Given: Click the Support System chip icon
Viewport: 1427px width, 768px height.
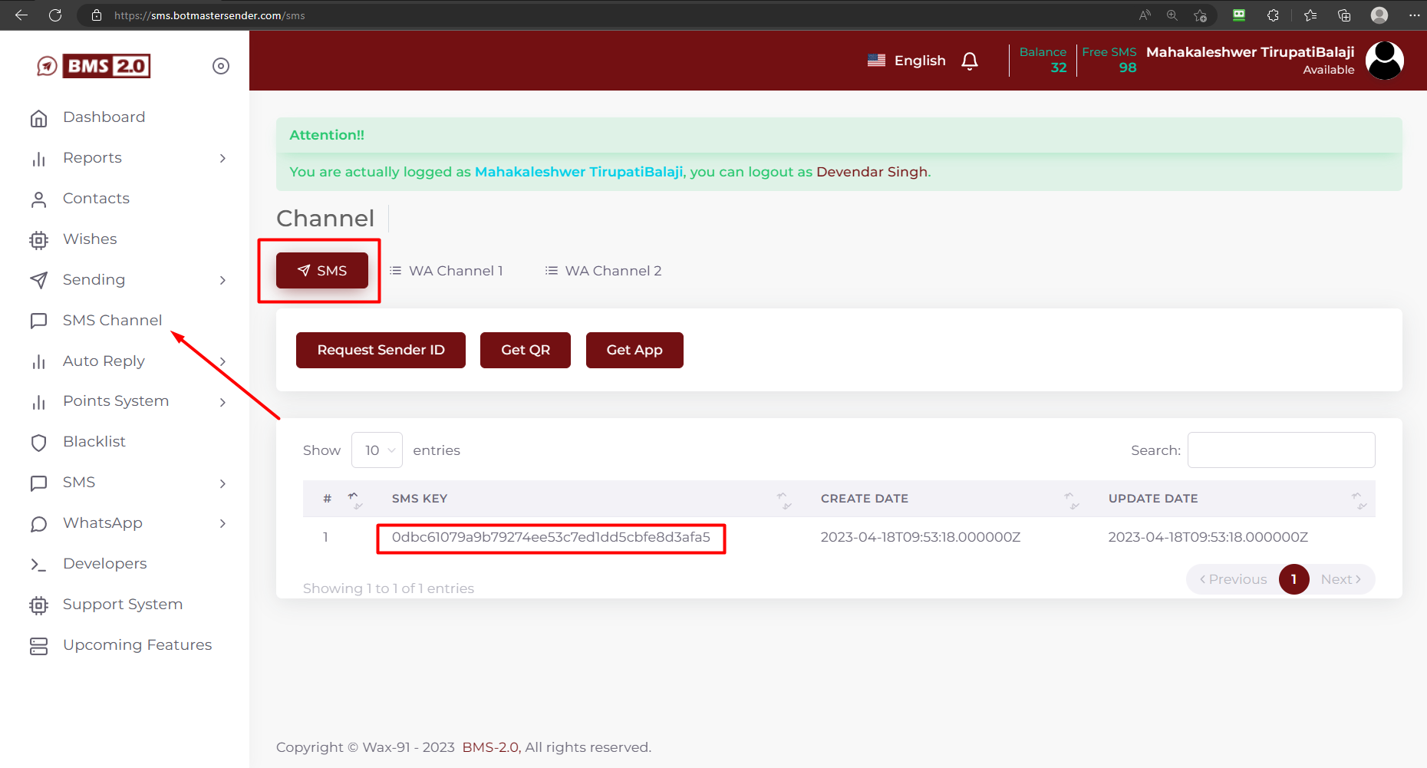Looking at the screenshot, I should tap(39, 605).
